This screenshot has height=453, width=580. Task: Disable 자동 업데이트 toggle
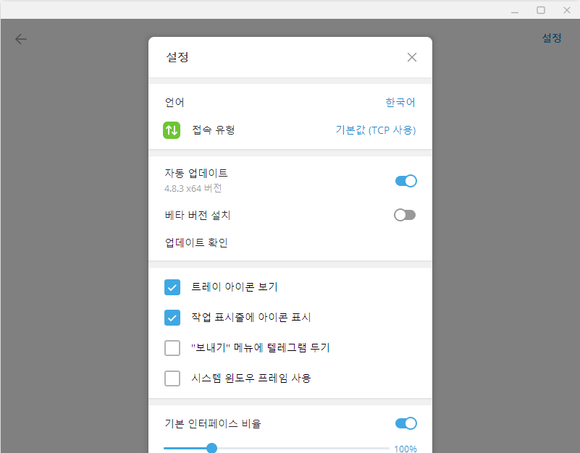[406, 180]
